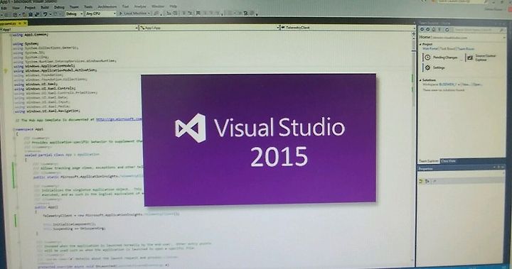Click the Save All toolbar icon
This screenshot has width=512, height=269.
click(x=38, y=15)
